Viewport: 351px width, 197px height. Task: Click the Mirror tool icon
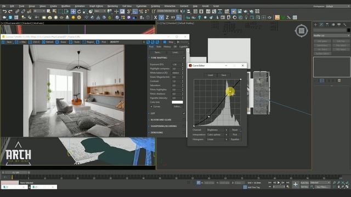[x=183, y=11]
